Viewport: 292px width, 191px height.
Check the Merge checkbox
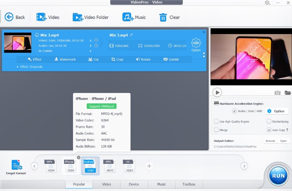click(x=216, y=130)
